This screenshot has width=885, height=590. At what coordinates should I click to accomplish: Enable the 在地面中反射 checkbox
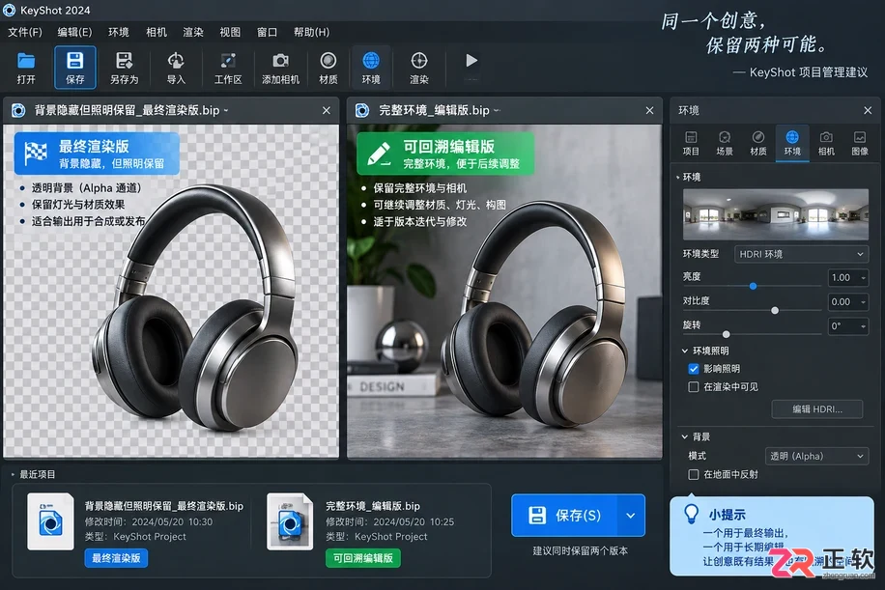pyautogui.click(x=694, y=474)
